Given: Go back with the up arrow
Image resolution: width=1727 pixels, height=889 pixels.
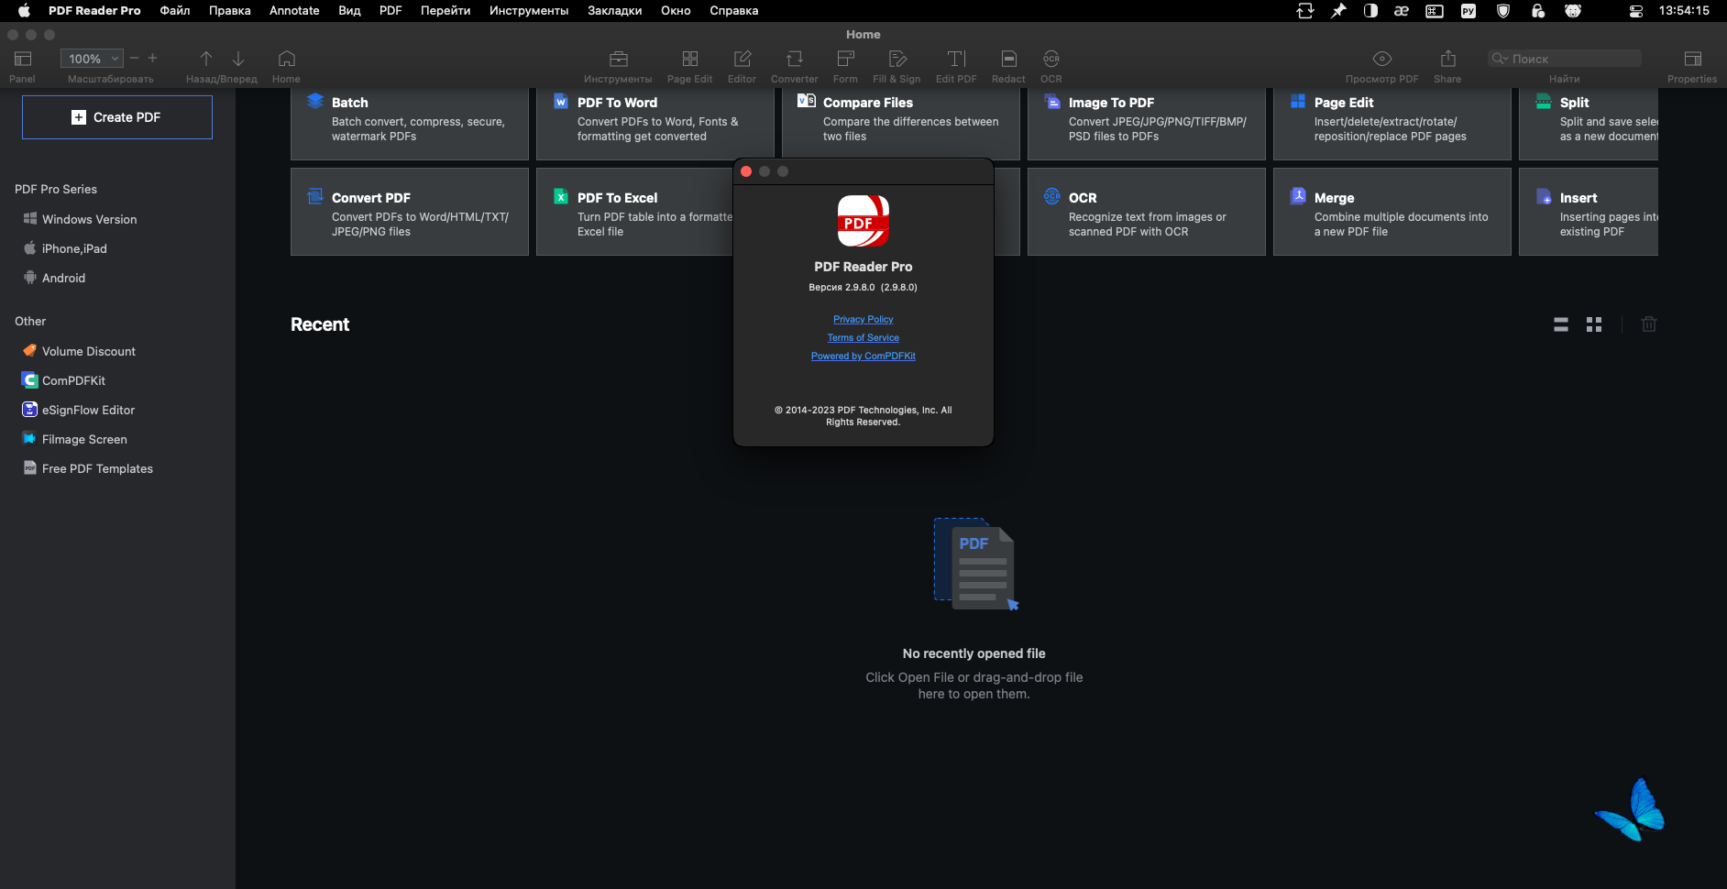Looking at the screenshot, I should click(206, 59).
